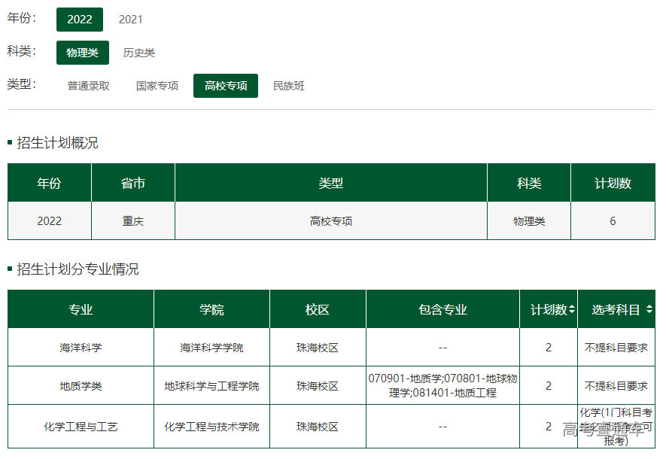Click the sort arrows beside 选考科目
Viewport: 666px width, 459px height.
coord(649,309)
